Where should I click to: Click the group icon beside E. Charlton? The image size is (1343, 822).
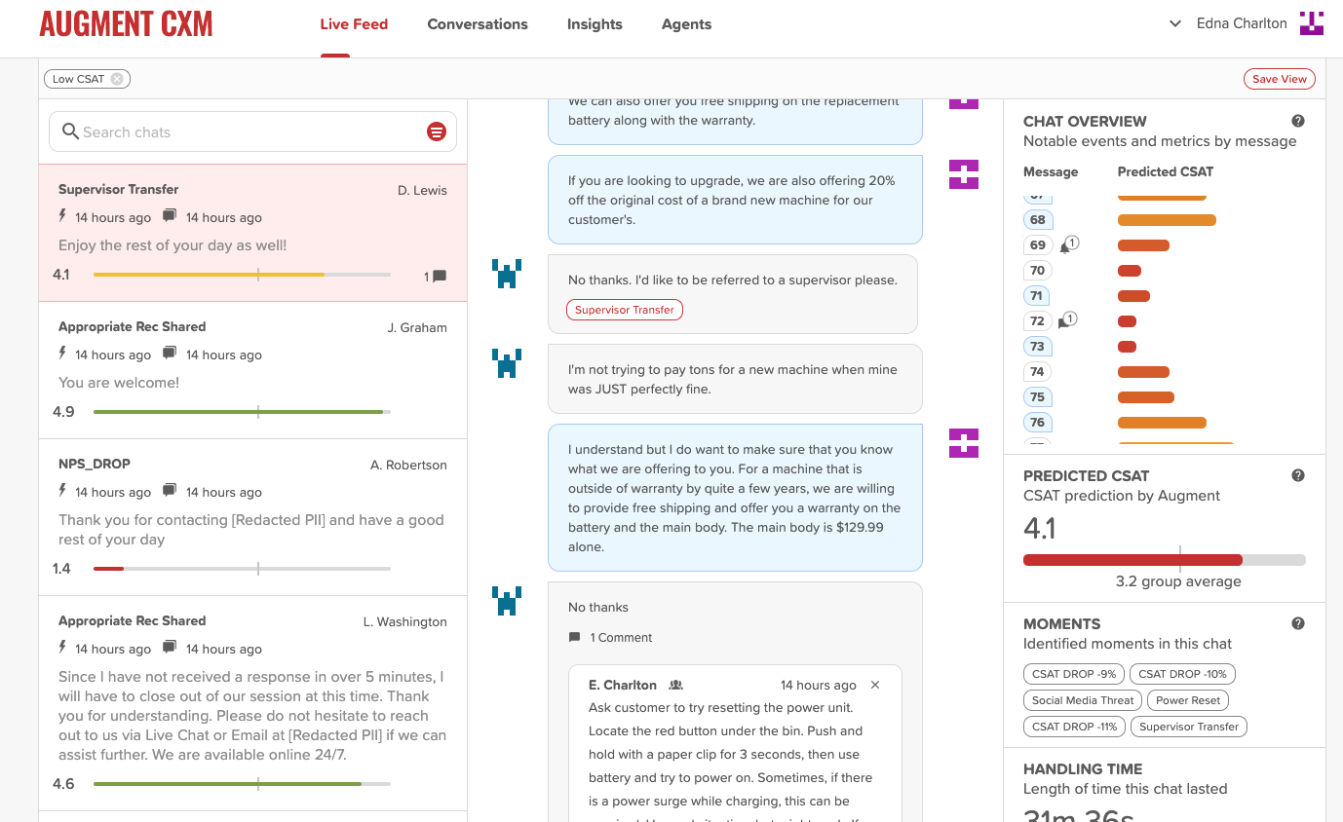click(x=676, y=686)
